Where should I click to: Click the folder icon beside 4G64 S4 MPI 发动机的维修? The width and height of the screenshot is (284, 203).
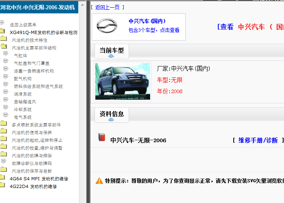tap(2, 177)
